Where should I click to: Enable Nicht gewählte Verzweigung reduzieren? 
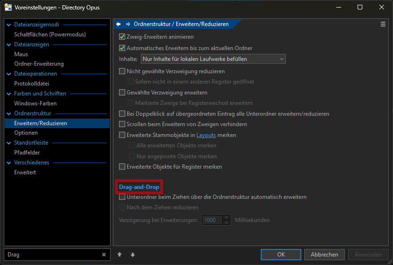122,71
